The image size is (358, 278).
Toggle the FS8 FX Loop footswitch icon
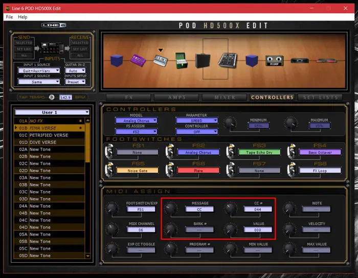[x=292, y=169]
